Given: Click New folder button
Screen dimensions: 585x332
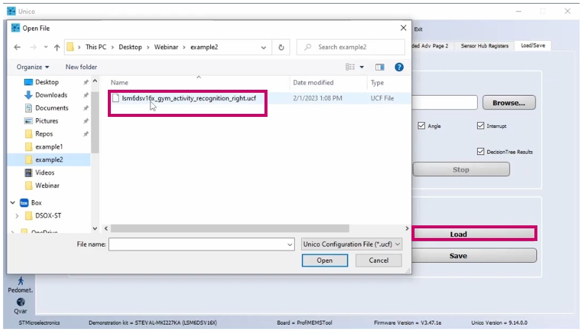Looking at the screenshot, I should coord(81,67).
